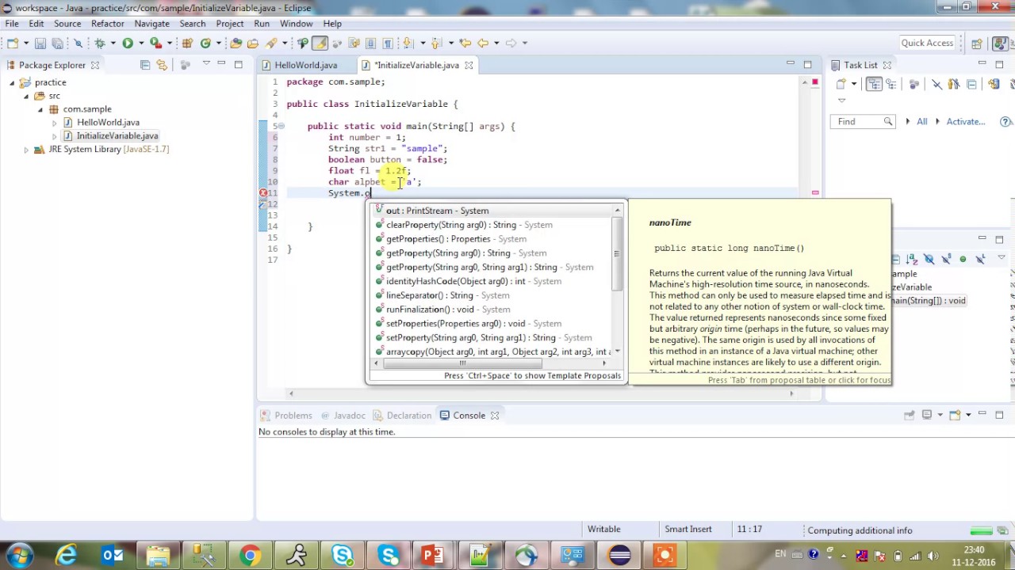Screen dimensions: 1015x570
Task: Click the Run Last Tool (External Tools) icon
Action: [x=156, y=43]
